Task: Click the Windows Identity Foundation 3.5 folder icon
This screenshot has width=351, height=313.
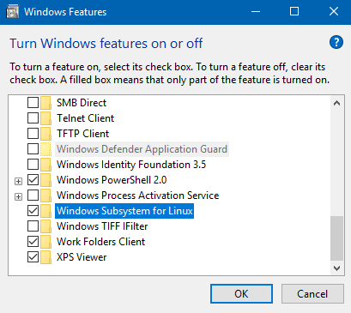Action: point(45,165)
